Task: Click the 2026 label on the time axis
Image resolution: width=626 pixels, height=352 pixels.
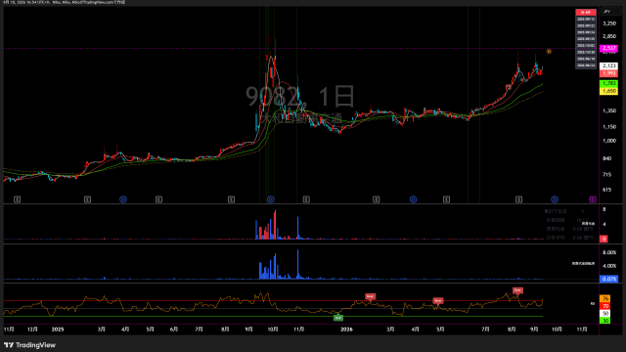Action: coord(346,330)
